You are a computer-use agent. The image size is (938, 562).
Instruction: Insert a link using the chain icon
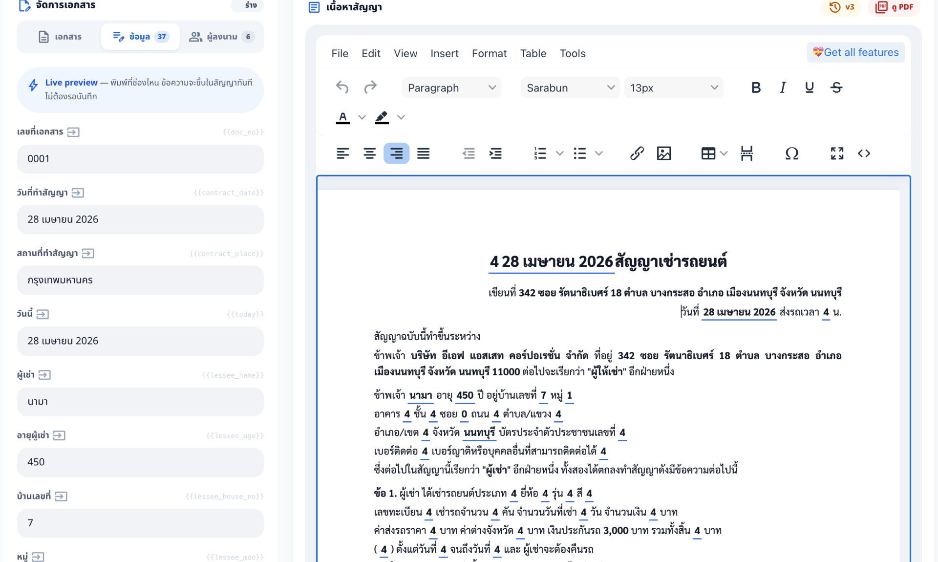click(637, 153)
